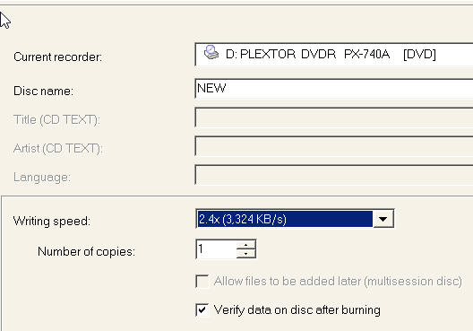Image resolution: width=473 pixels, height=331 pixels.
Task: Click the Language field
Action: (x=334, y=175)
